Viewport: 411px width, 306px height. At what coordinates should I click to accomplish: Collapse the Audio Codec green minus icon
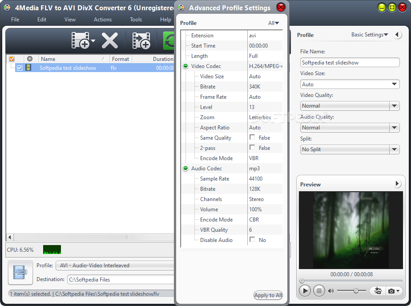coord(185,168)
